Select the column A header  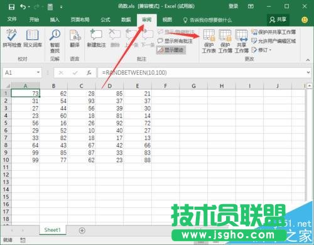click(25, 86)
